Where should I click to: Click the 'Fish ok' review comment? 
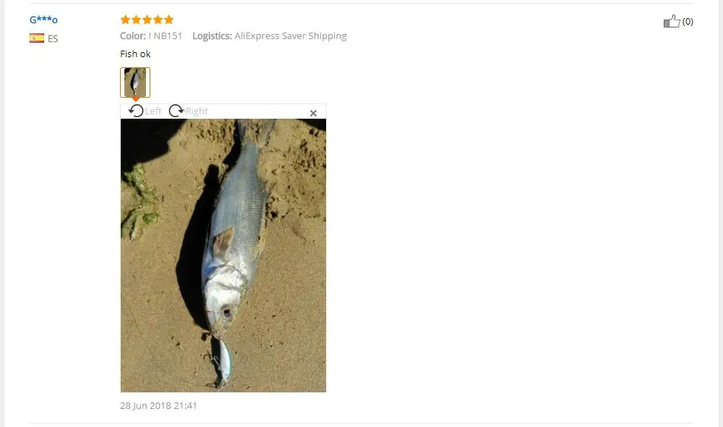[x=135, y=54]
